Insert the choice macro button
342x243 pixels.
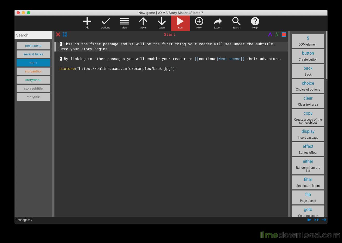tap(308, 86)
